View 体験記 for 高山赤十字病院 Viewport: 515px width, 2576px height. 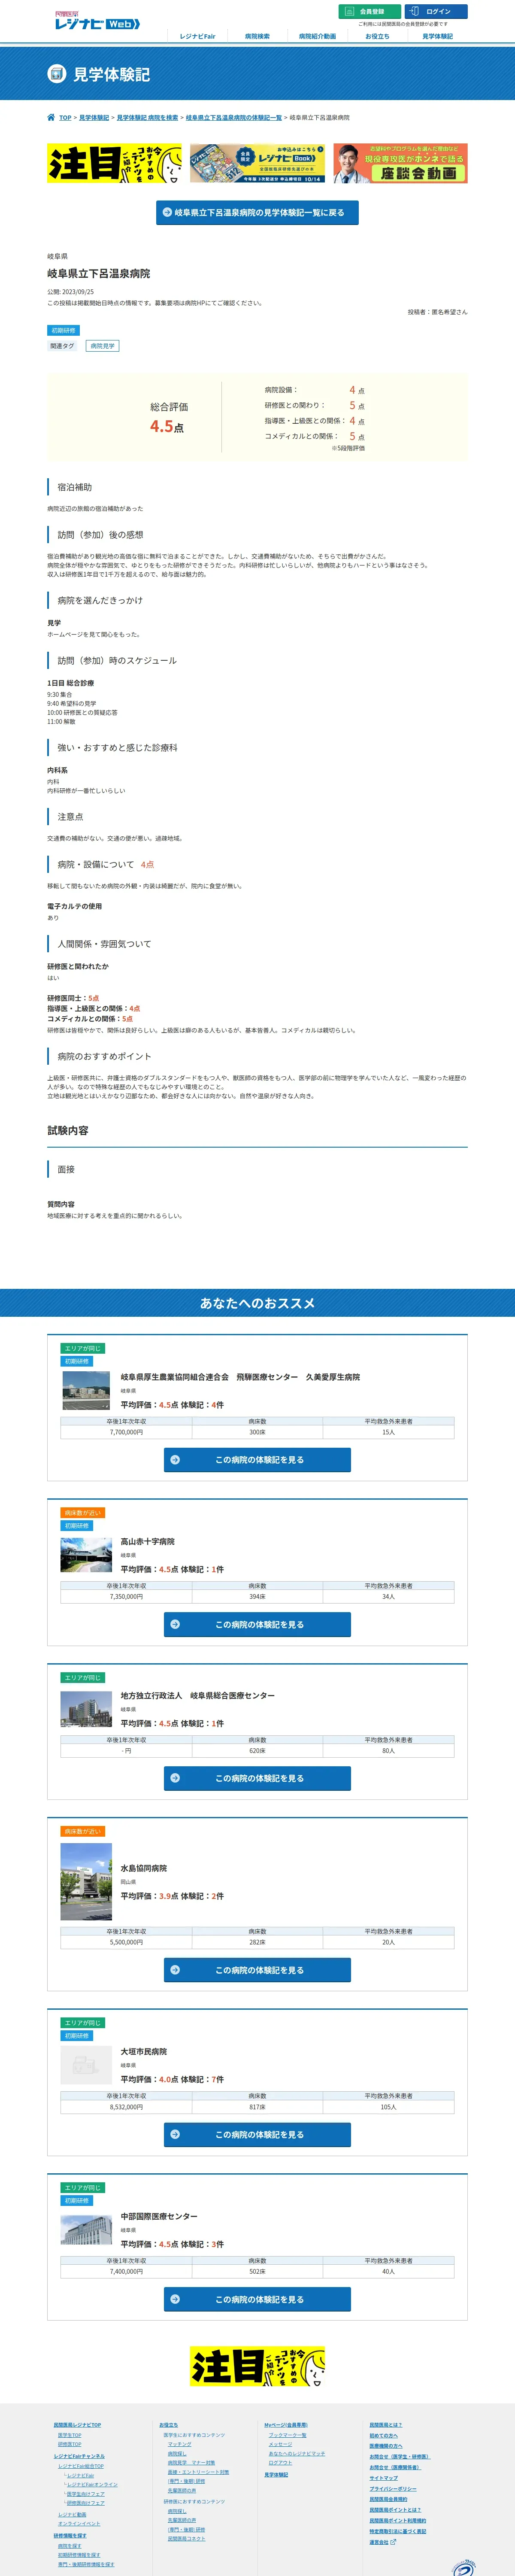[x=257, y=1625]
